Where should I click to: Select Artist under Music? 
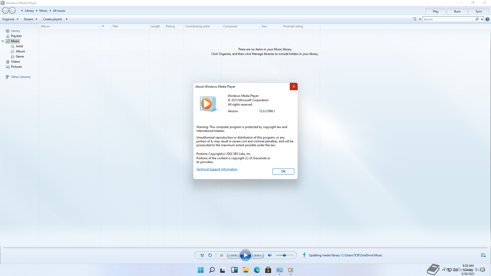[19, 46]
